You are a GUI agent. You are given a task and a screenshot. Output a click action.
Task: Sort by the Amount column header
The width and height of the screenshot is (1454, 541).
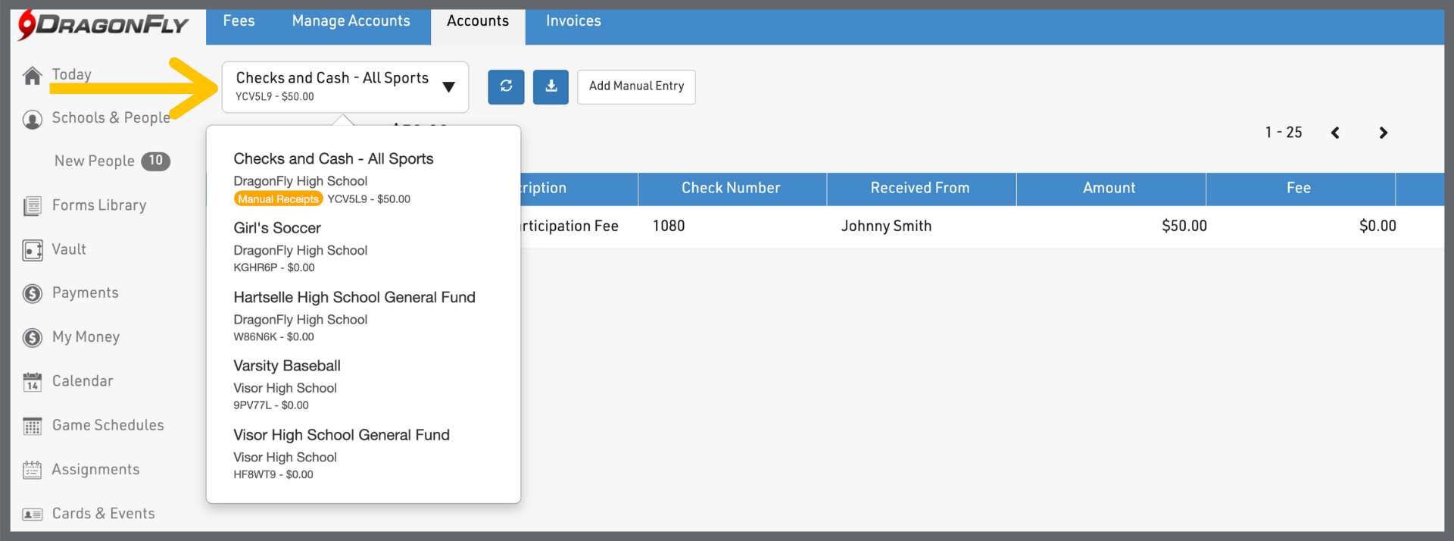click(1109, 188)
